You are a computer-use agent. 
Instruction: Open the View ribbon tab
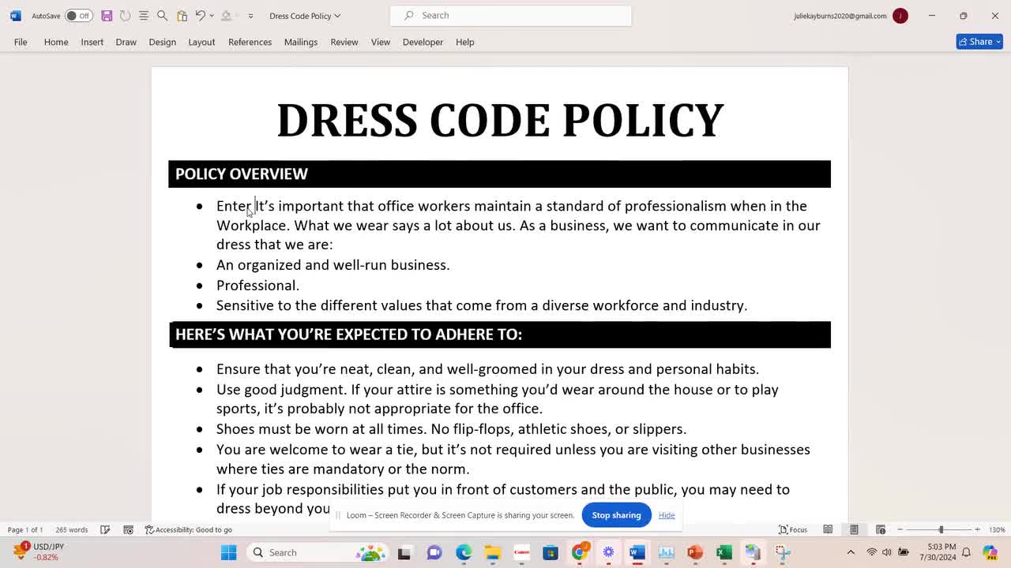(x=381, y=42)
